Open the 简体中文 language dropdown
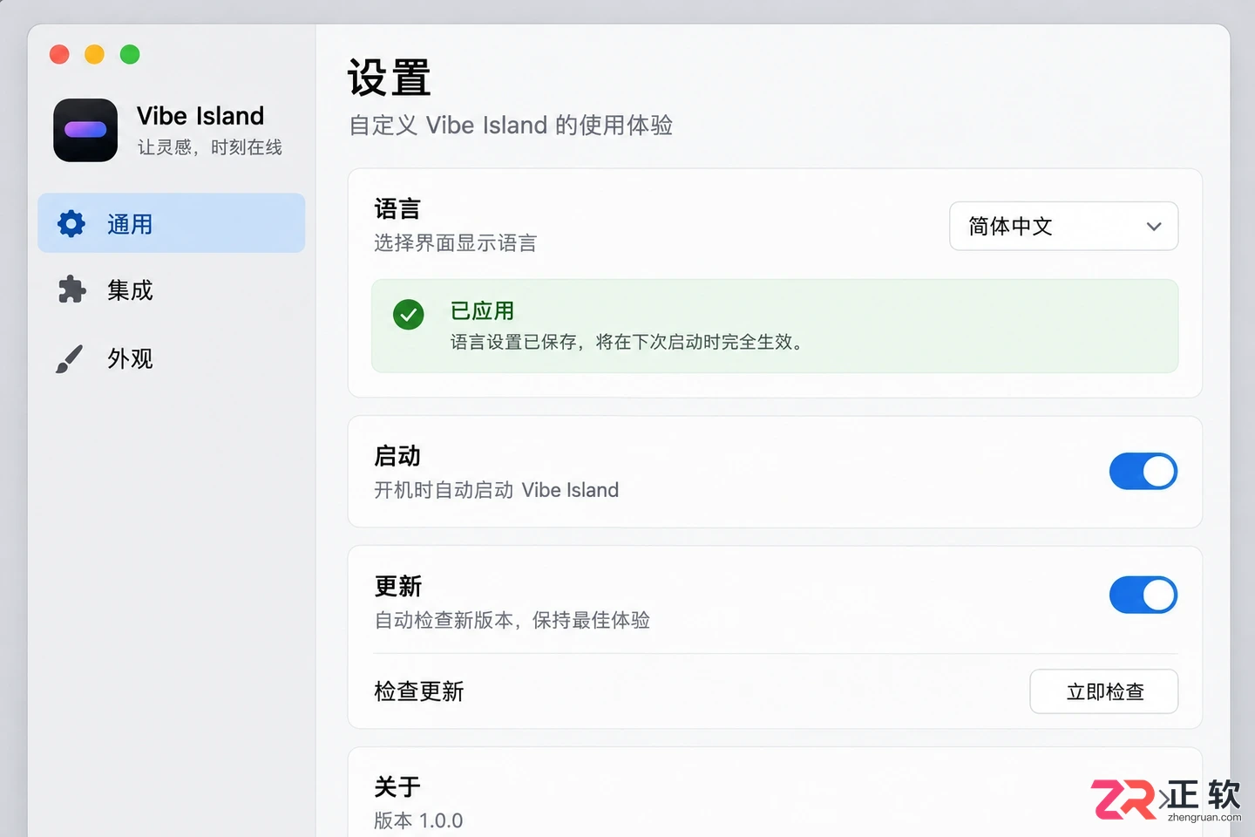 1063,226
